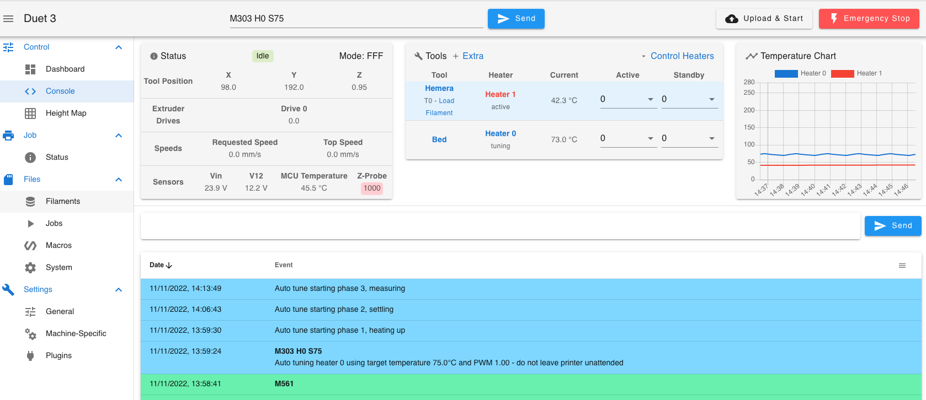Click the General sliders icon

click(x=30, y=312)
